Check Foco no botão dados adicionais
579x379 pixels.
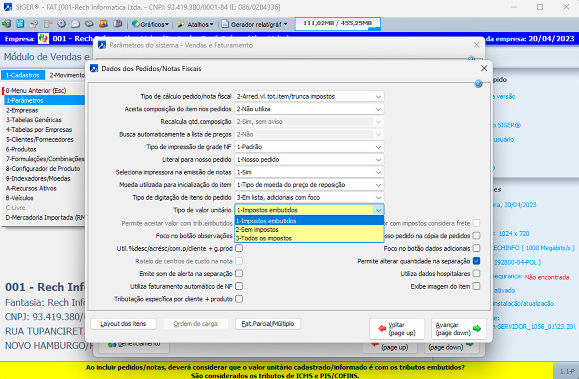(477, 248)
